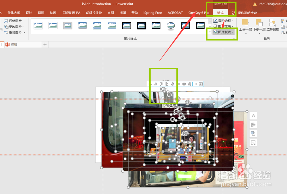Click the three-dot handle left of 终稿 tab
287x194 pixels.
tap(2, 44)
